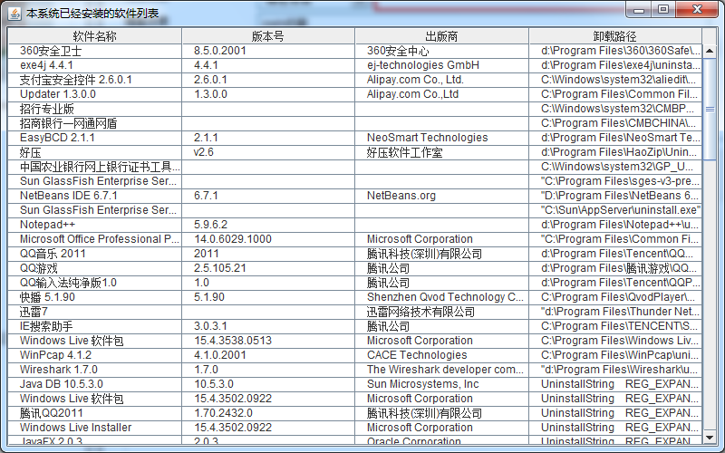This screenshot has height=453, width=725.
Task: Click path d:\Program Files\Notepad++ cell
Action: coord(615,225)
